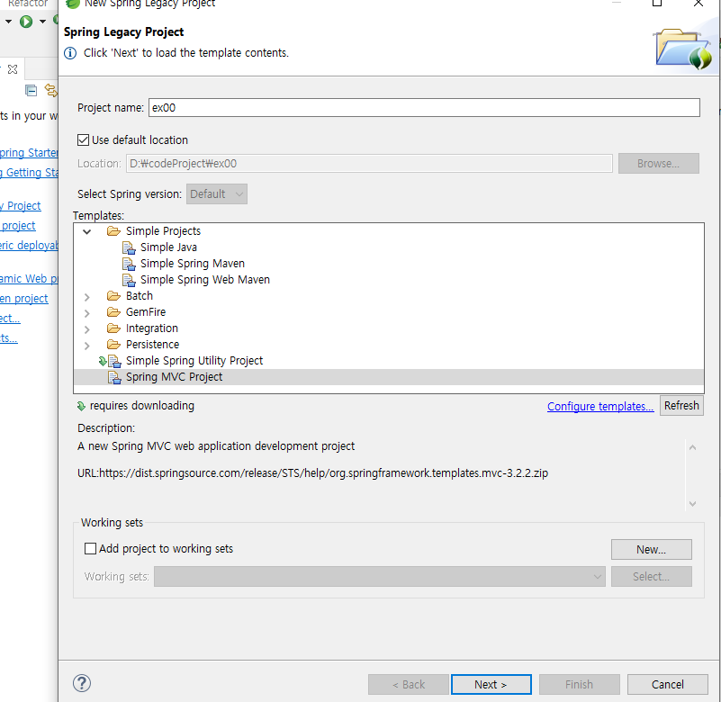Click the description scroll up arrow

click(x=692, y=447)
